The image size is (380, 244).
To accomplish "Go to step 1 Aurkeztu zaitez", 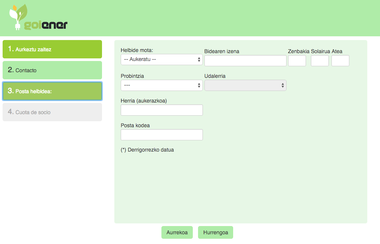I will (x=52, y=49).
